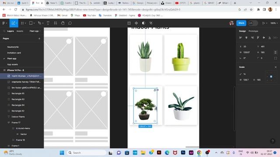Click the Align top icon
Screen dimensions: 280x157
click(258, 38)
